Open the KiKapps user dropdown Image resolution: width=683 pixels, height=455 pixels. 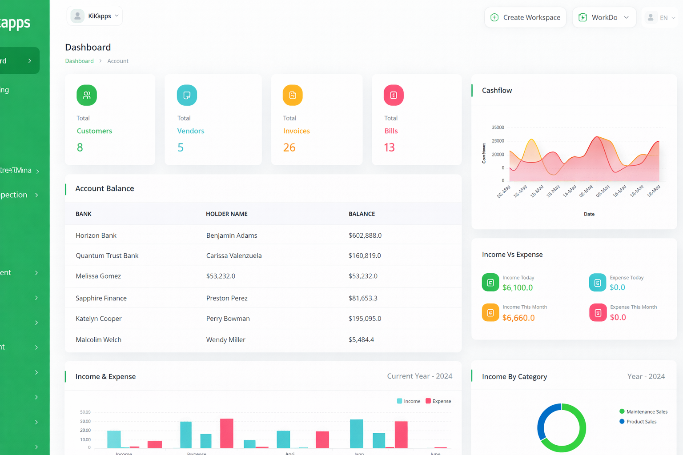[95, 16]
